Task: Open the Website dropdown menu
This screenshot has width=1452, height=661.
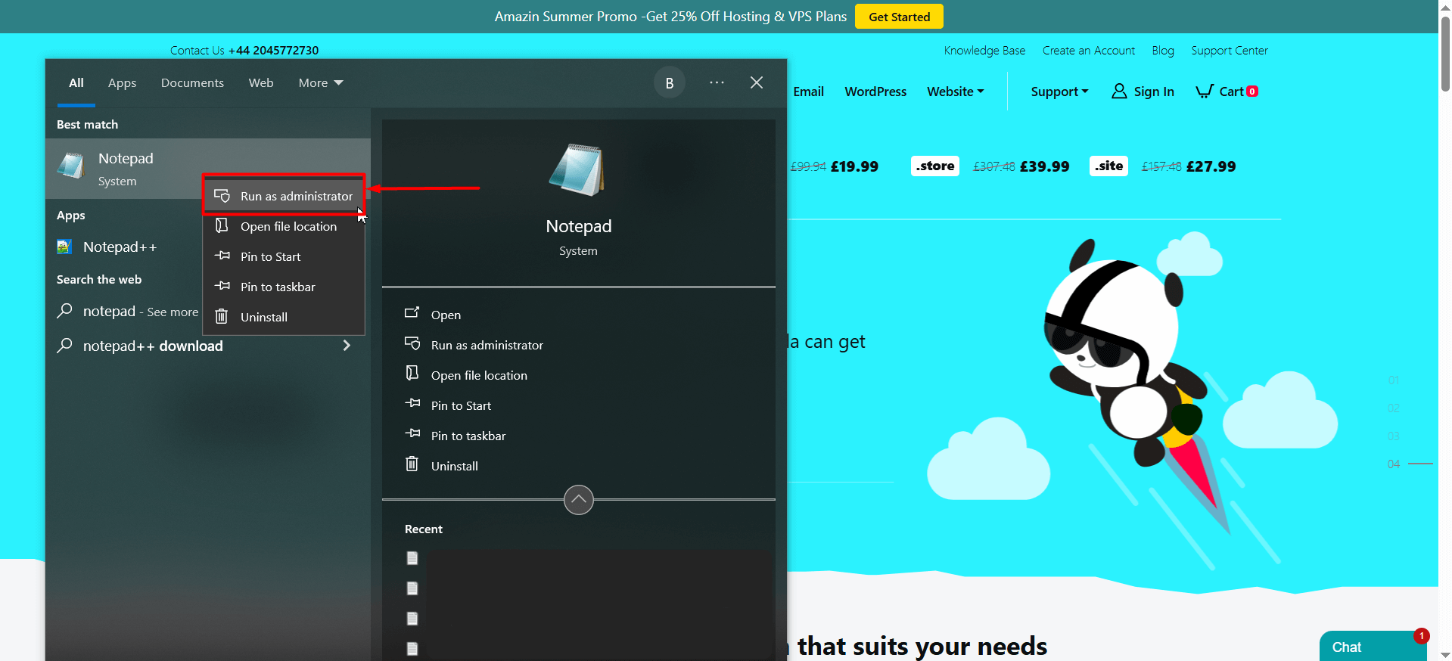Action: tap(956, 92)
